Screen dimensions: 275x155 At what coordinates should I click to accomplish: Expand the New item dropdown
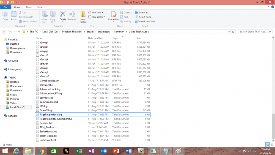coord(96,12)
